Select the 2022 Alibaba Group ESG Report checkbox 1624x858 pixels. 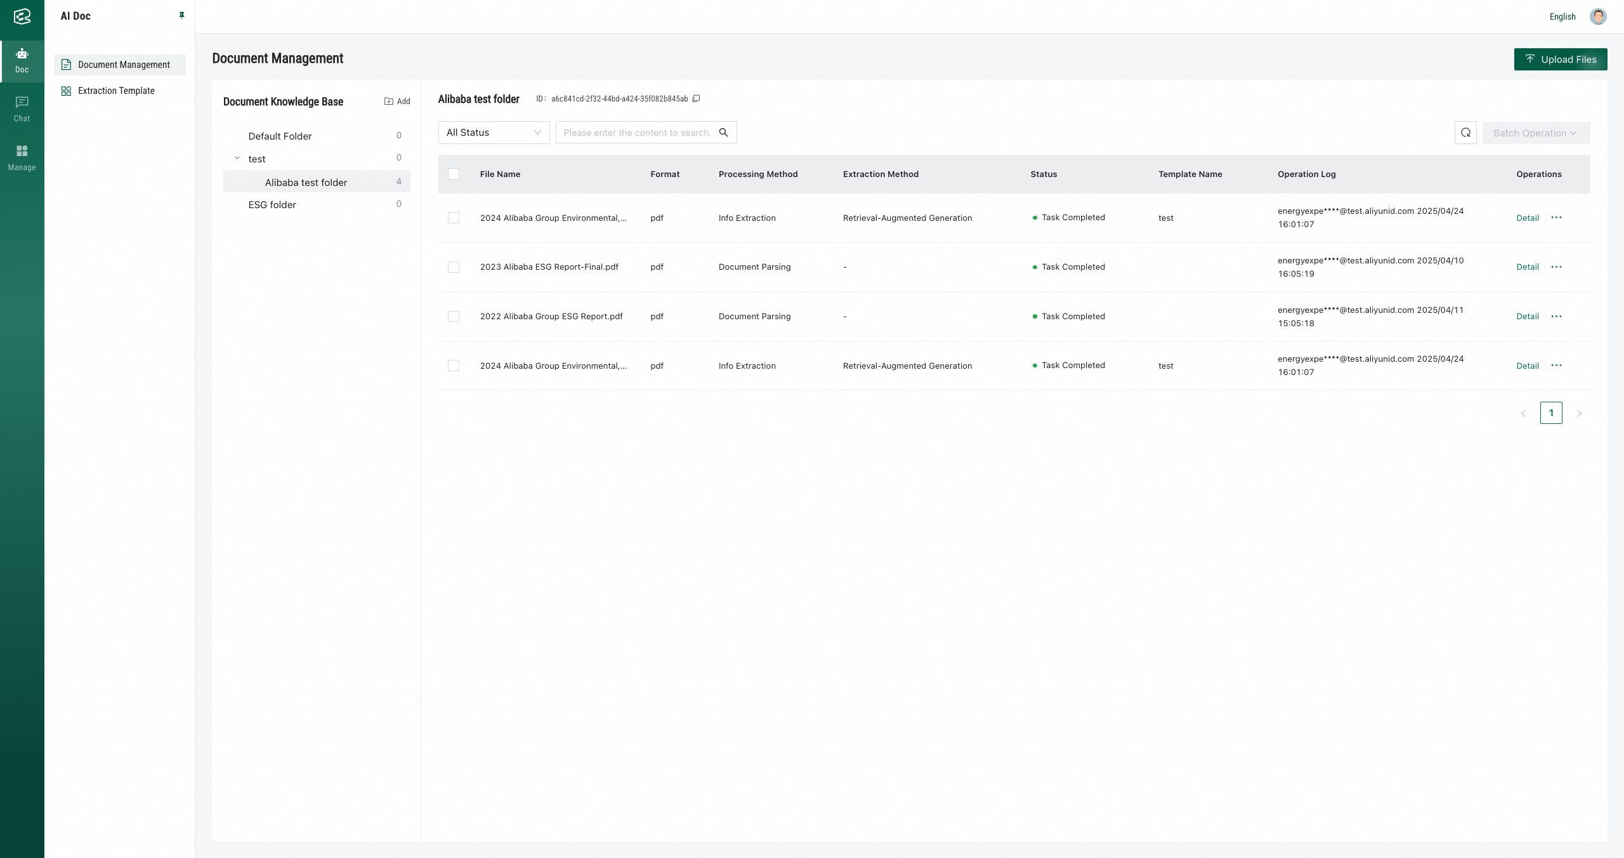point(454,317)
